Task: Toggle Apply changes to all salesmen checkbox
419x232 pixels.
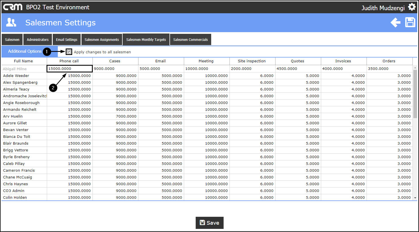Action: tap(69, 52)
